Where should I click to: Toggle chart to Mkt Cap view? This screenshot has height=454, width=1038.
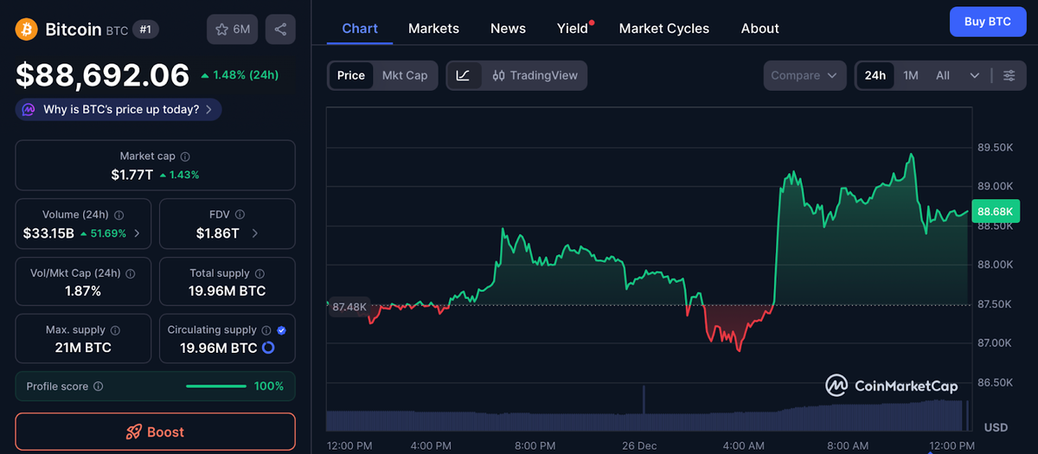[405, 75]
